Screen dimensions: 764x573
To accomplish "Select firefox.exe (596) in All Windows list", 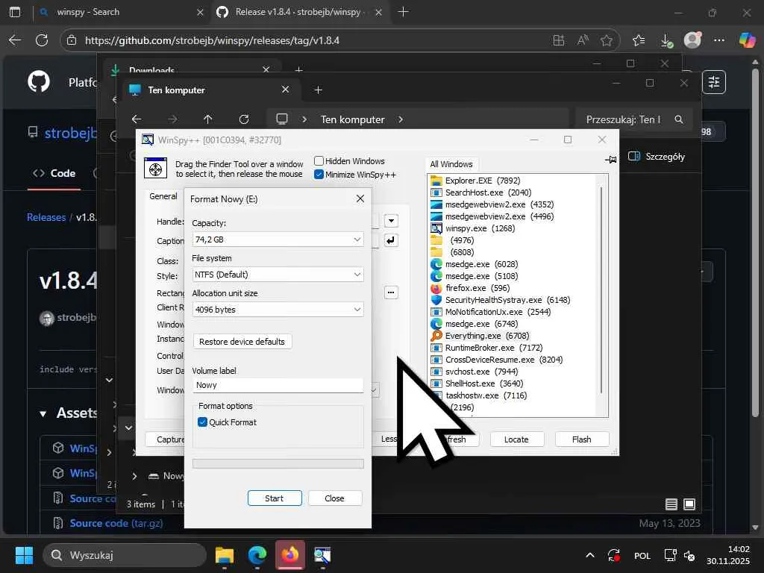I will pos(470,288).
